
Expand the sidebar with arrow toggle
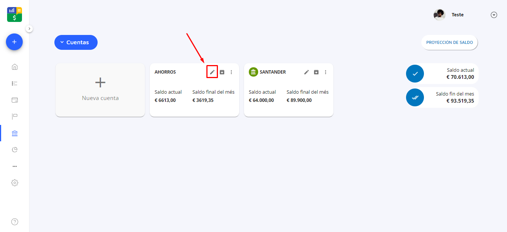29,29
